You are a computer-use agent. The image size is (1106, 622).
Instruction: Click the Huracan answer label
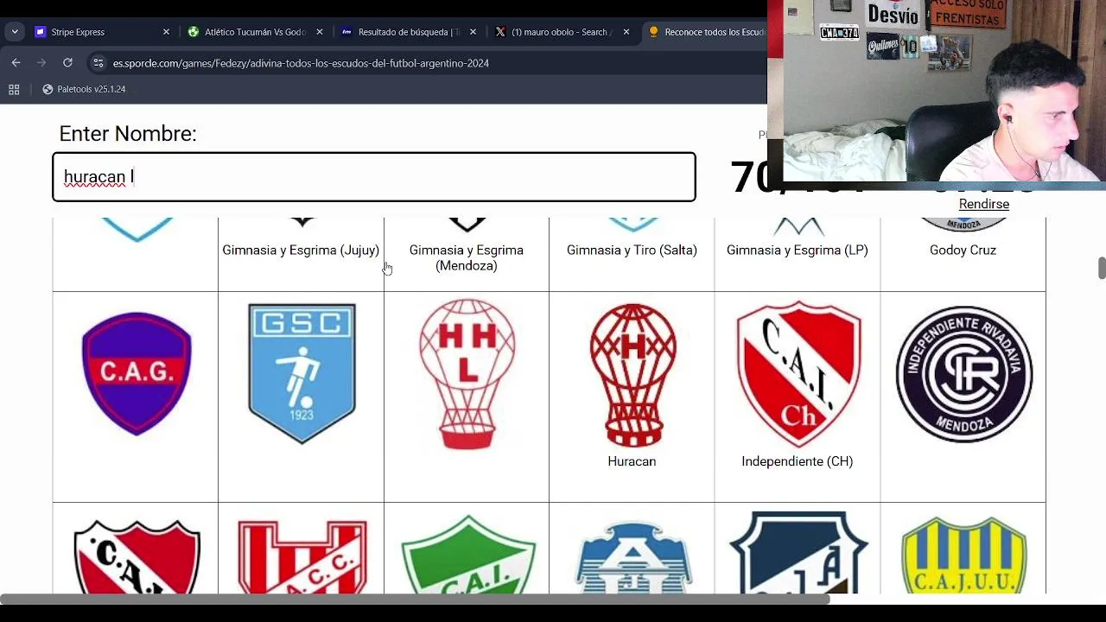(x=632, y=461)
